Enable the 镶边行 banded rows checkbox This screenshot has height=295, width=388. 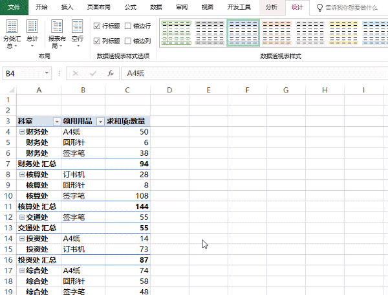pyautogui.click(x=128, y=26)
